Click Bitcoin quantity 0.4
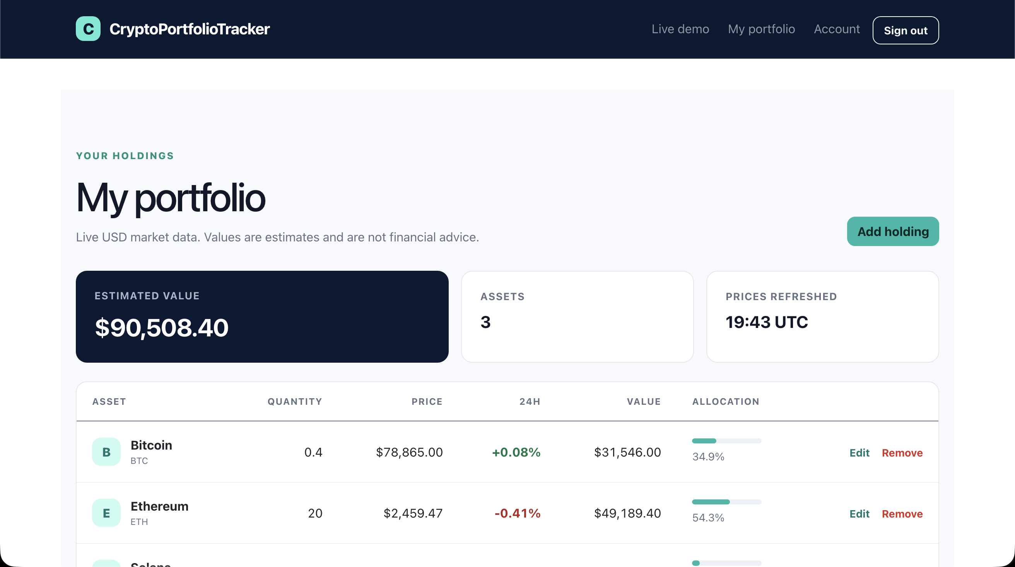The width and height of the screenshot is (1015, 567). pos(313,452)
